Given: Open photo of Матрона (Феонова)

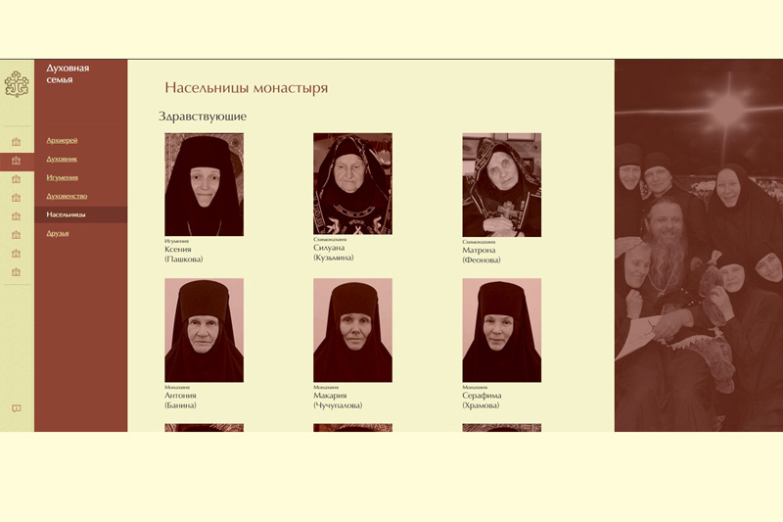Looking at the screenshot, I should (501, 184).
